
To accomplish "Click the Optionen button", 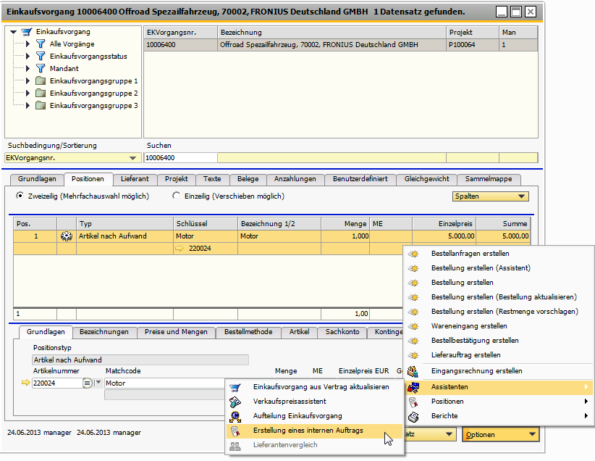I will [501, 434].
